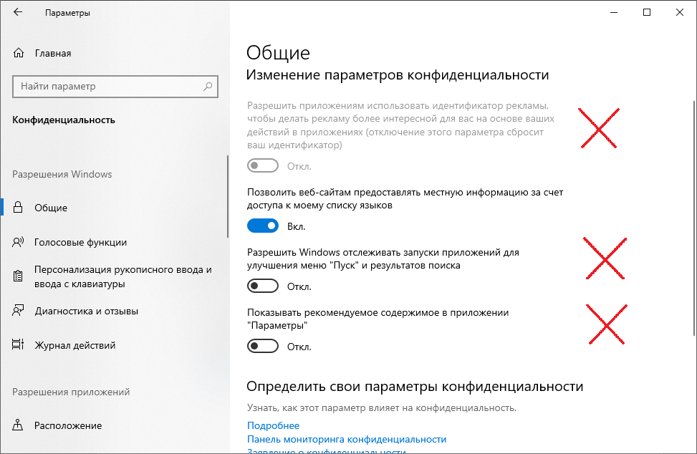This screenshot has width=697, height=454.
Task: Select the Расположение location icon
Action: [19, 425]
